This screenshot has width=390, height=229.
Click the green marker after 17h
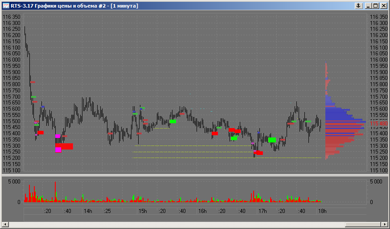tap(272, 140)
